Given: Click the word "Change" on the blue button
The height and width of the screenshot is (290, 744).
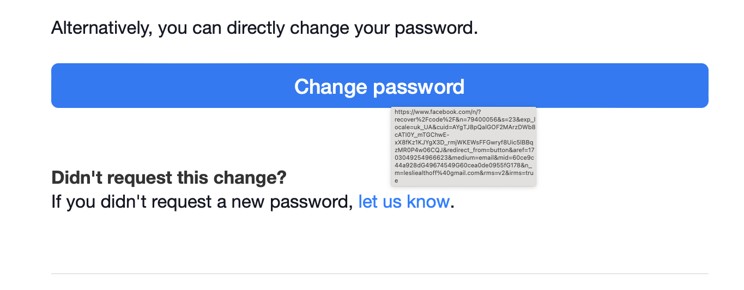Looking at the screenshot, I should click(331, 86).
